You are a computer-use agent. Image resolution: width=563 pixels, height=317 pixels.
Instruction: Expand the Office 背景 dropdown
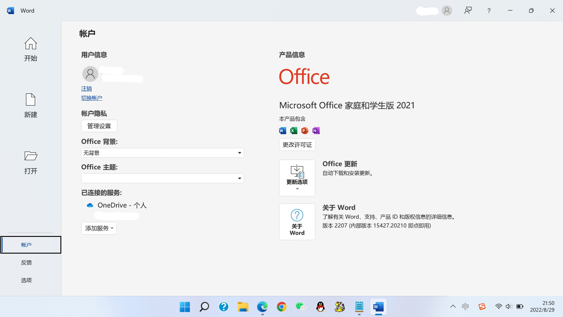(162, 153)
